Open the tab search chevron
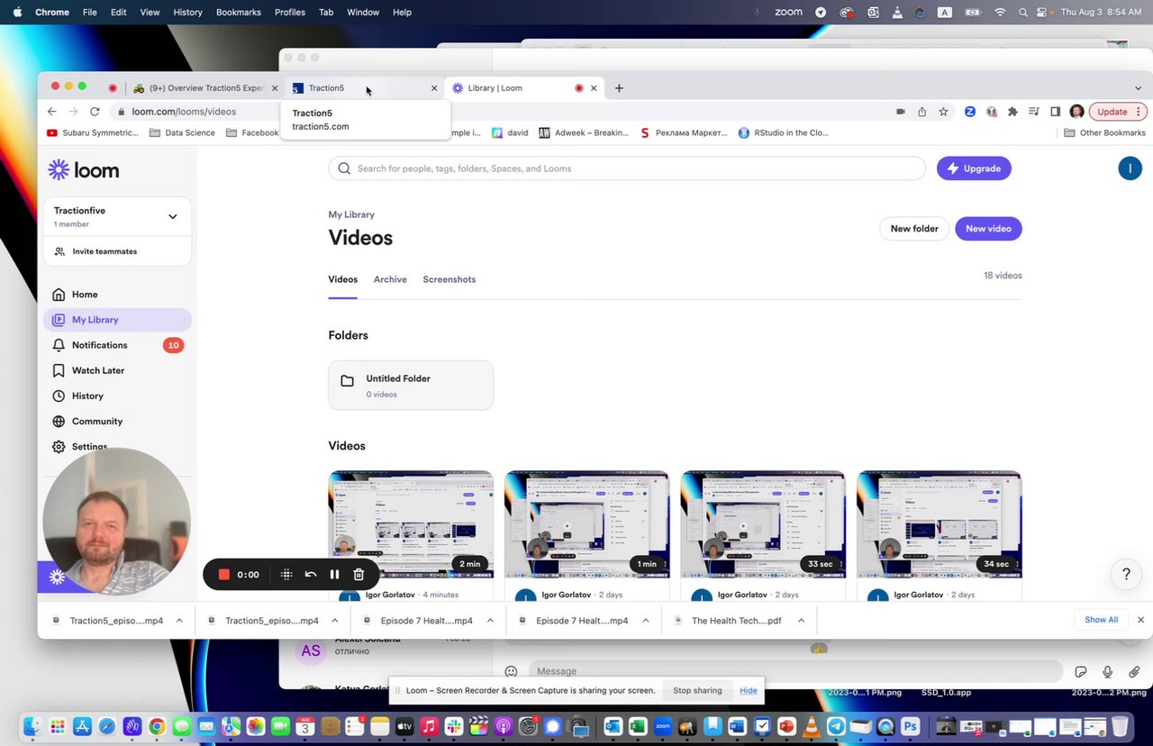This screenshot has height=746, width=1153. tap(1138, 88)
